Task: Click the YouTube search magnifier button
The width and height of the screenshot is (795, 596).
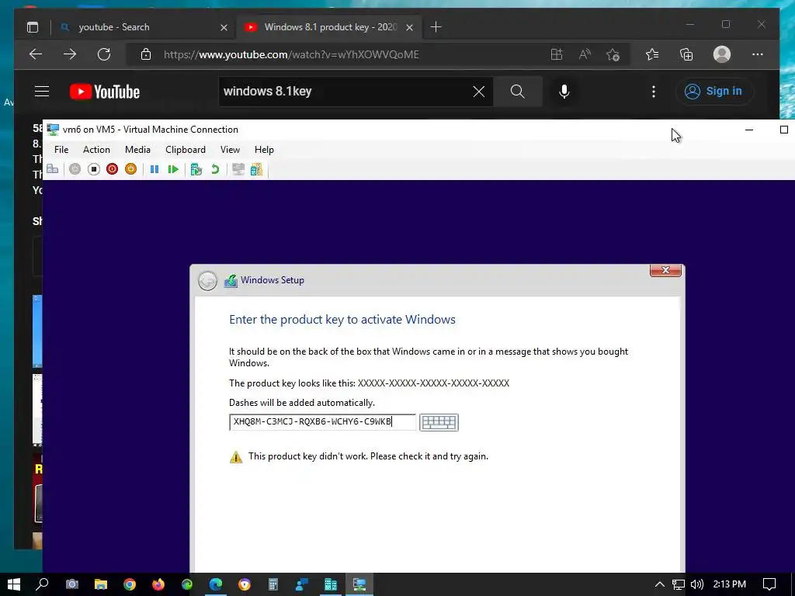Action: point(518,92)
